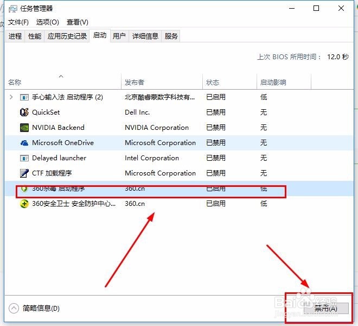The image size is (358, 326).
Task: Switch to the 性能 tab
Action: (x=35, y=36)
